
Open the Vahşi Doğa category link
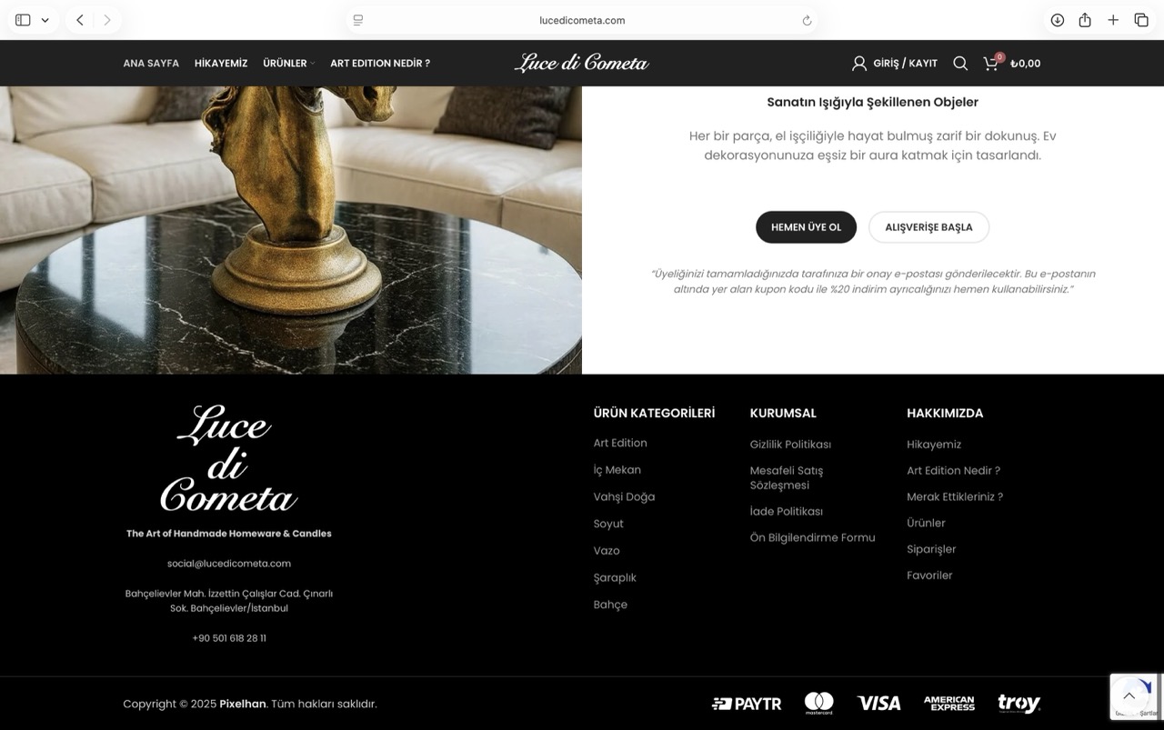pos(624,497)
